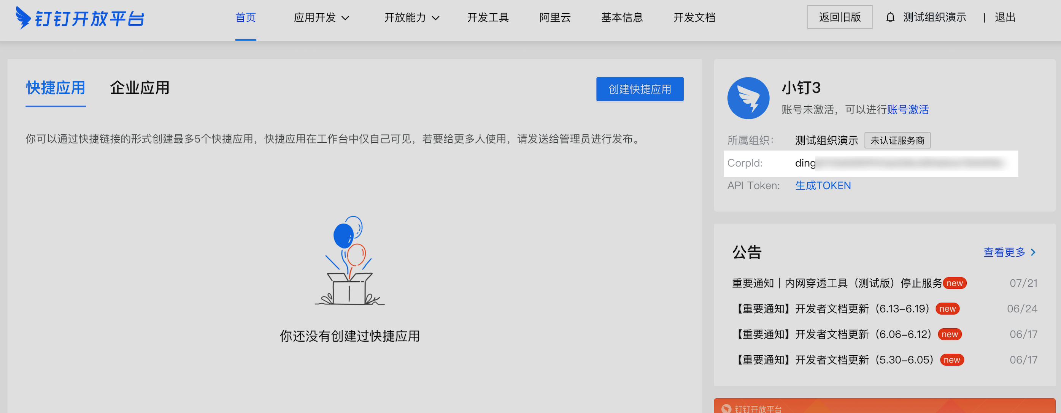This screenshot has width=1061, height=413.
Task: Open 开发工具 in top navigation
Action: pos(488,18)
